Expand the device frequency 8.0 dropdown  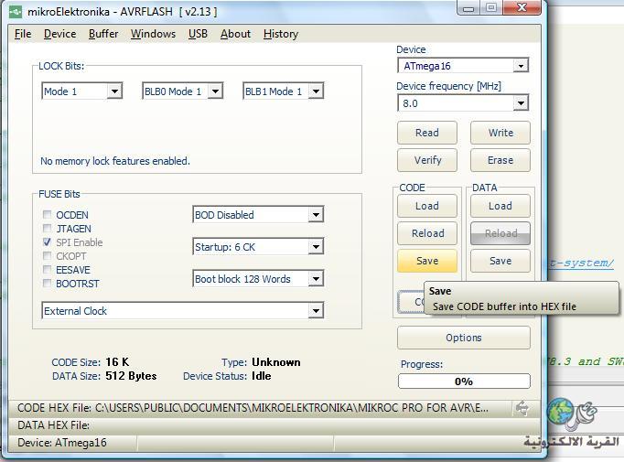click(521, 103)
